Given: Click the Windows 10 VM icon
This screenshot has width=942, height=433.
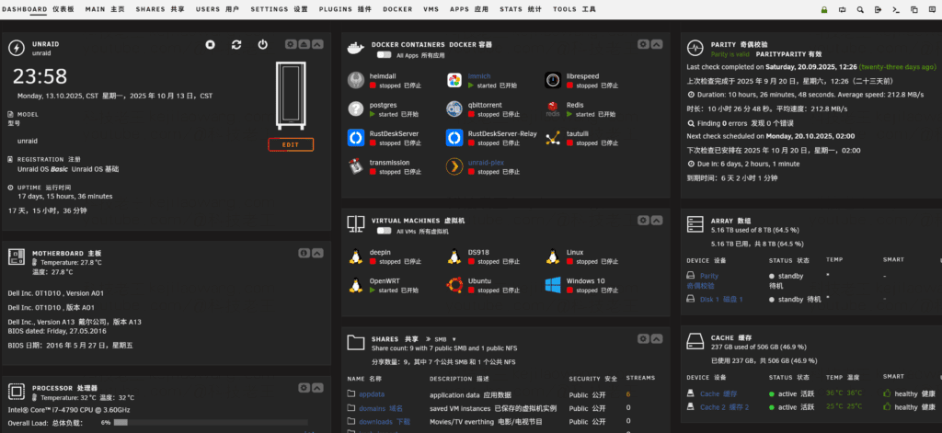Looking at the screenshot, I should 553,285.
